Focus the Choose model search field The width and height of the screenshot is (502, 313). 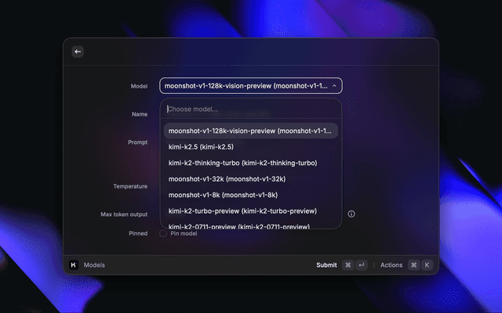[251, 109]
